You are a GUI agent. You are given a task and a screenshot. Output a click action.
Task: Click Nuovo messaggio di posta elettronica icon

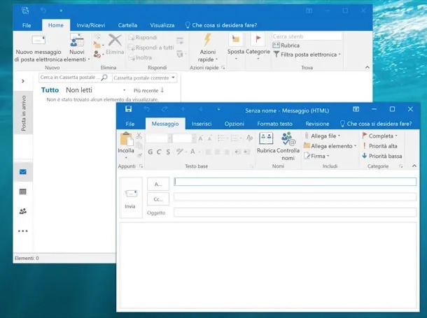point(38,40)
